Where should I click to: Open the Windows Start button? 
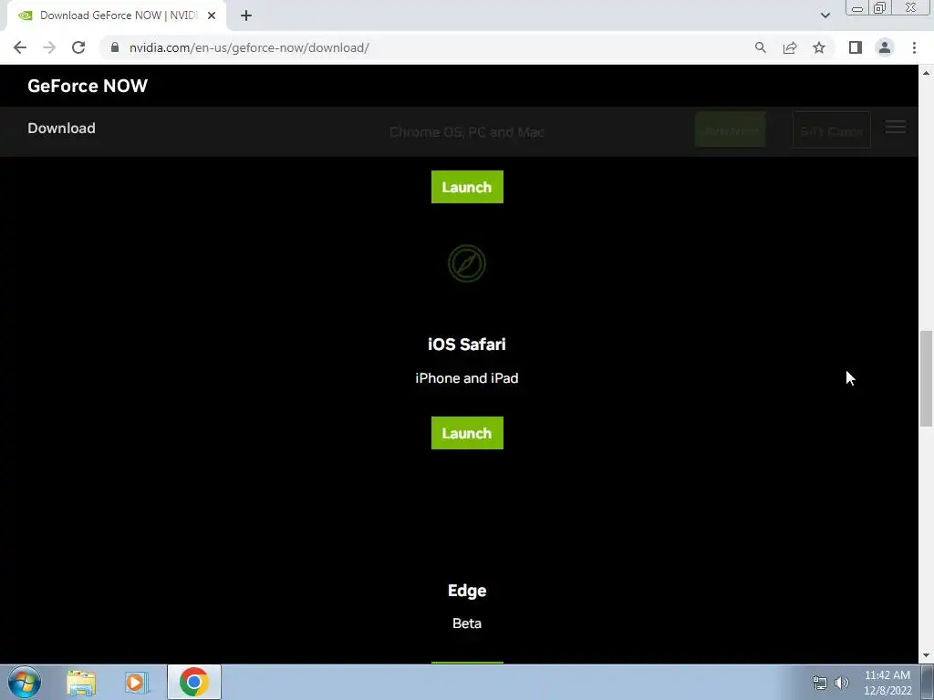pyautogui.click(x=25, y=682)
